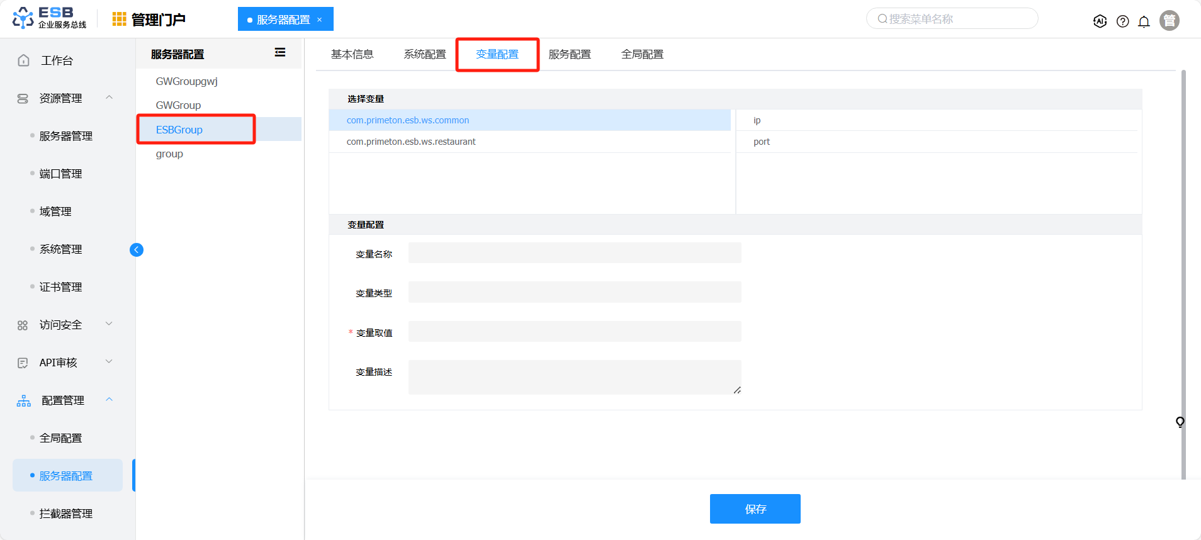Click the 管理门户 grid icon
This screenshot has height=540, width=1201.
click(x=119, y=20)
